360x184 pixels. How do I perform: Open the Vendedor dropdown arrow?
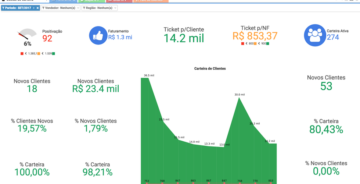pyautogui.click(x=78, y=8)
